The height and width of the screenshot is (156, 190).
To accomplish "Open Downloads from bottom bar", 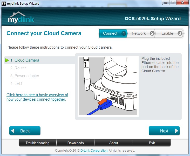I will tap(76, 143).
